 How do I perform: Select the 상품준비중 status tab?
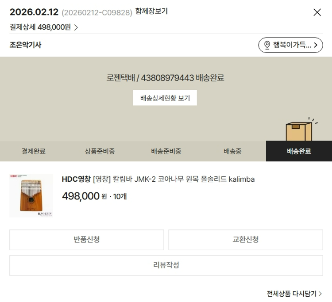[x=100, y=151]
